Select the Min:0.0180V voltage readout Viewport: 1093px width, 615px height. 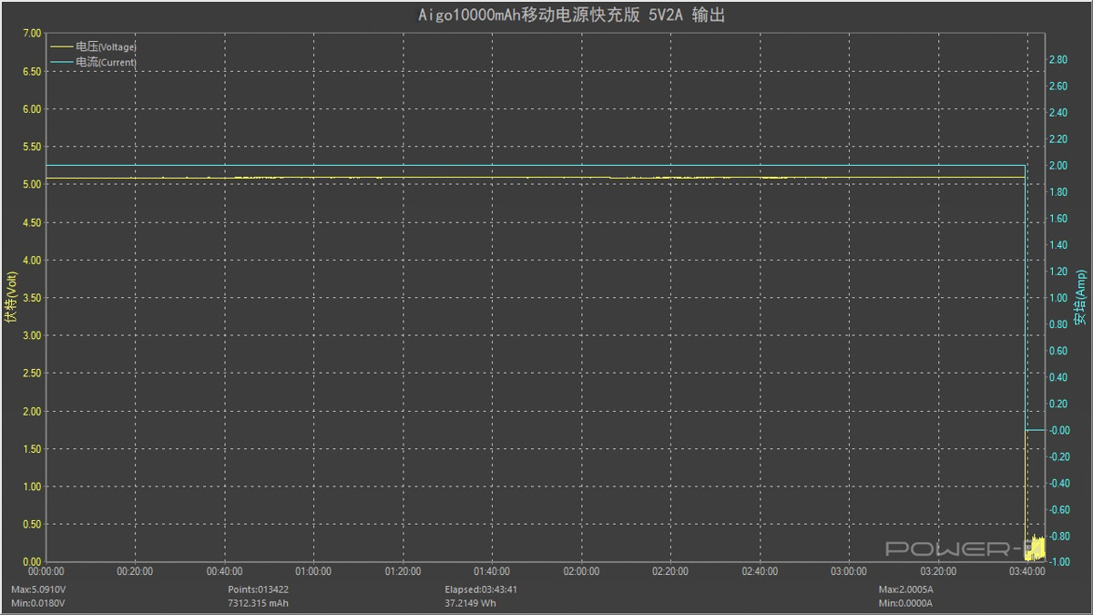[38, 603]
